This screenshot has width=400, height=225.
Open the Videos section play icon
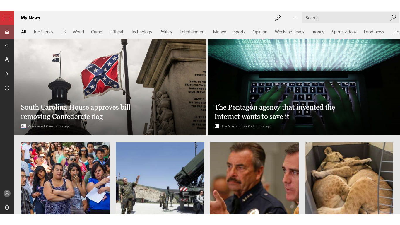pyautogui.click(x=7, y=74)
